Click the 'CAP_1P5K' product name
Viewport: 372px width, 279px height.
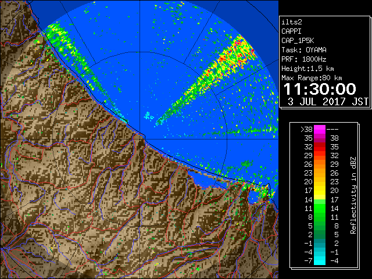point(298,41)
